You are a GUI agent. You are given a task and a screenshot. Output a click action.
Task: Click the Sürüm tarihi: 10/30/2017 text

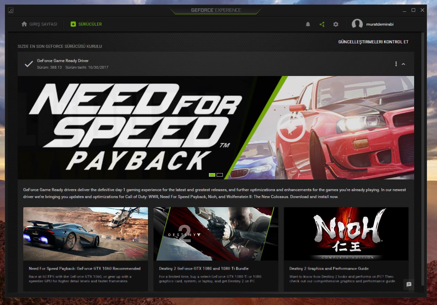pyautogui.click(x=87, y=67)
